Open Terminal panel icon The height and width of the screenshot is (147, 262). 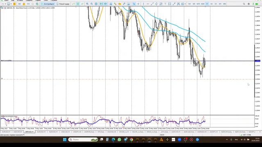28,4
